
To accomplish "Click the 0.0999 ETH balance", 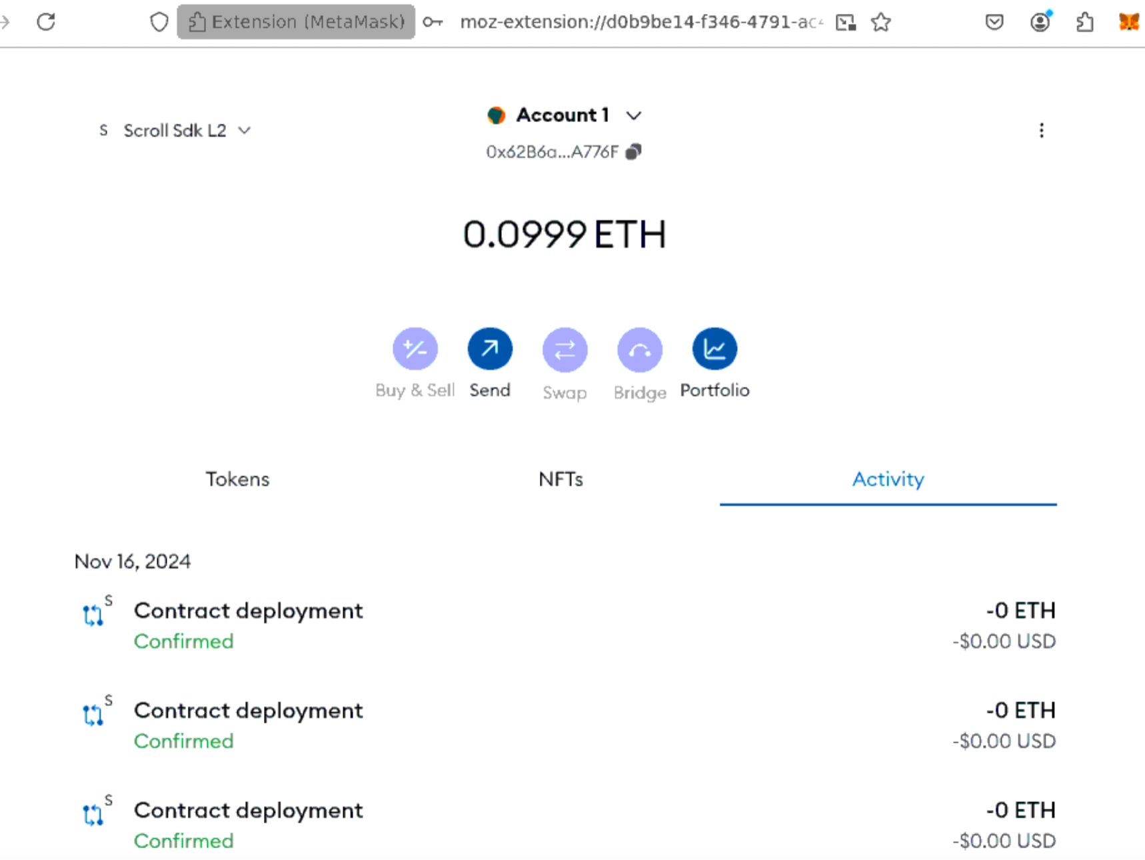I will 565,235.
